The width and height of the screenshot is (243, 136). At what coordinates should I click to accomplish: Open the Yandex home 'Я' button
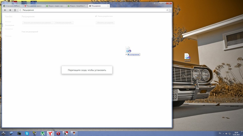pyautogui.click(x=15, y=10)
